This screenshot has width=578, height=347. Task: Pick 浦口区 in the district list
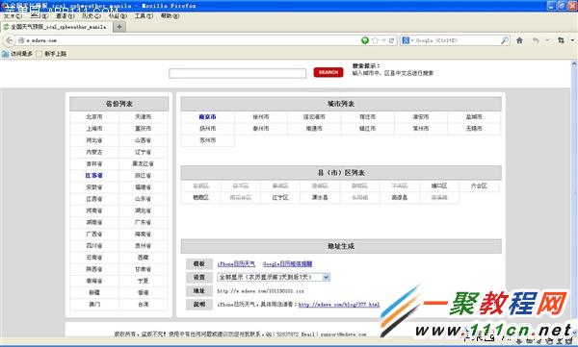click(x=439, y=186)
